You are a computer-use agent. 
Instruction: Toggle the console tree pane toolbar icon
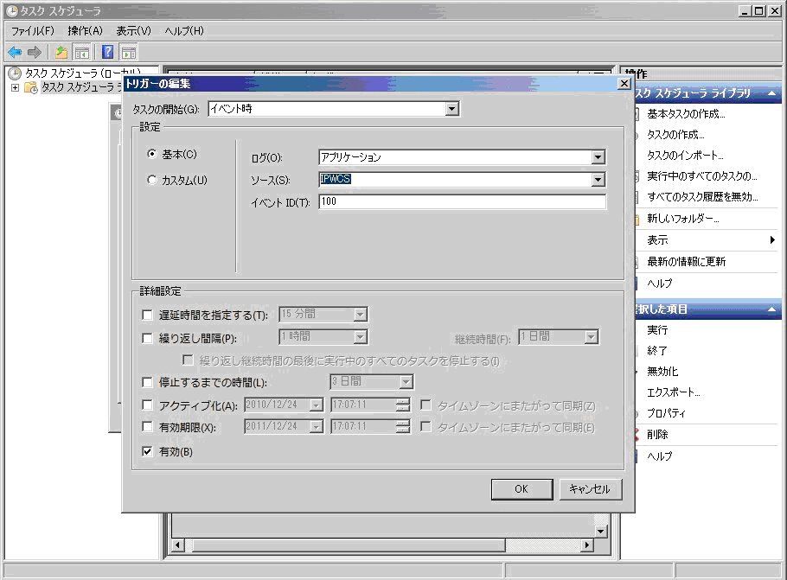click(x=81, y=52)
